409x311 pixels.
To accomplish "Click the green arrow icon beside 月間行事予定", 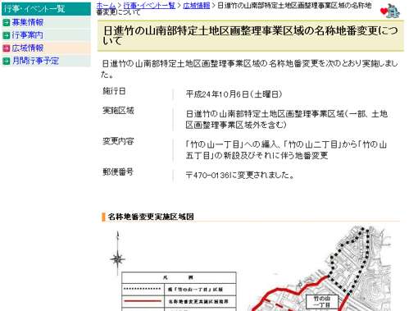I will tap(6, 61).
